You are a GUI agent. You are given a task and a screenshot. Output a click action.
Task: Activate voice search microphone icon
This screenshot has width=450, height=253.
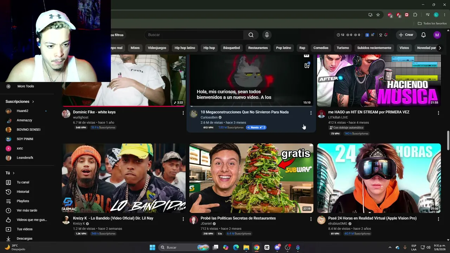(267, 35)
